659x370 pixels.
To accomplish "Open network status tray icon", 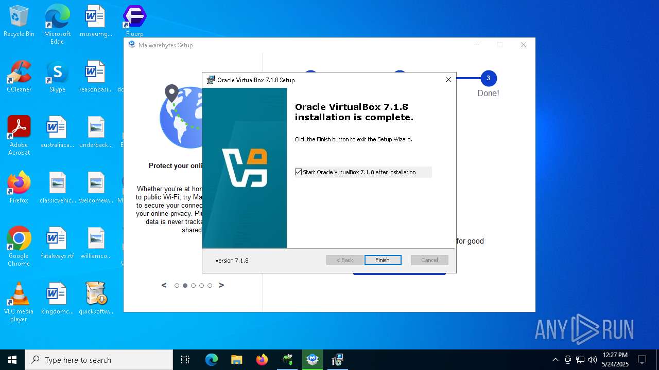I will pyautogui.click(x=580, y=360).
